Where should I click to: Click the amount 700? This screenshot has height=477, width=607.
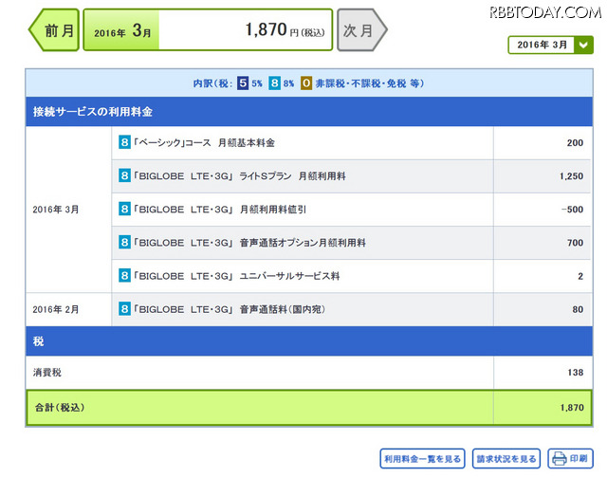point(575,243)
